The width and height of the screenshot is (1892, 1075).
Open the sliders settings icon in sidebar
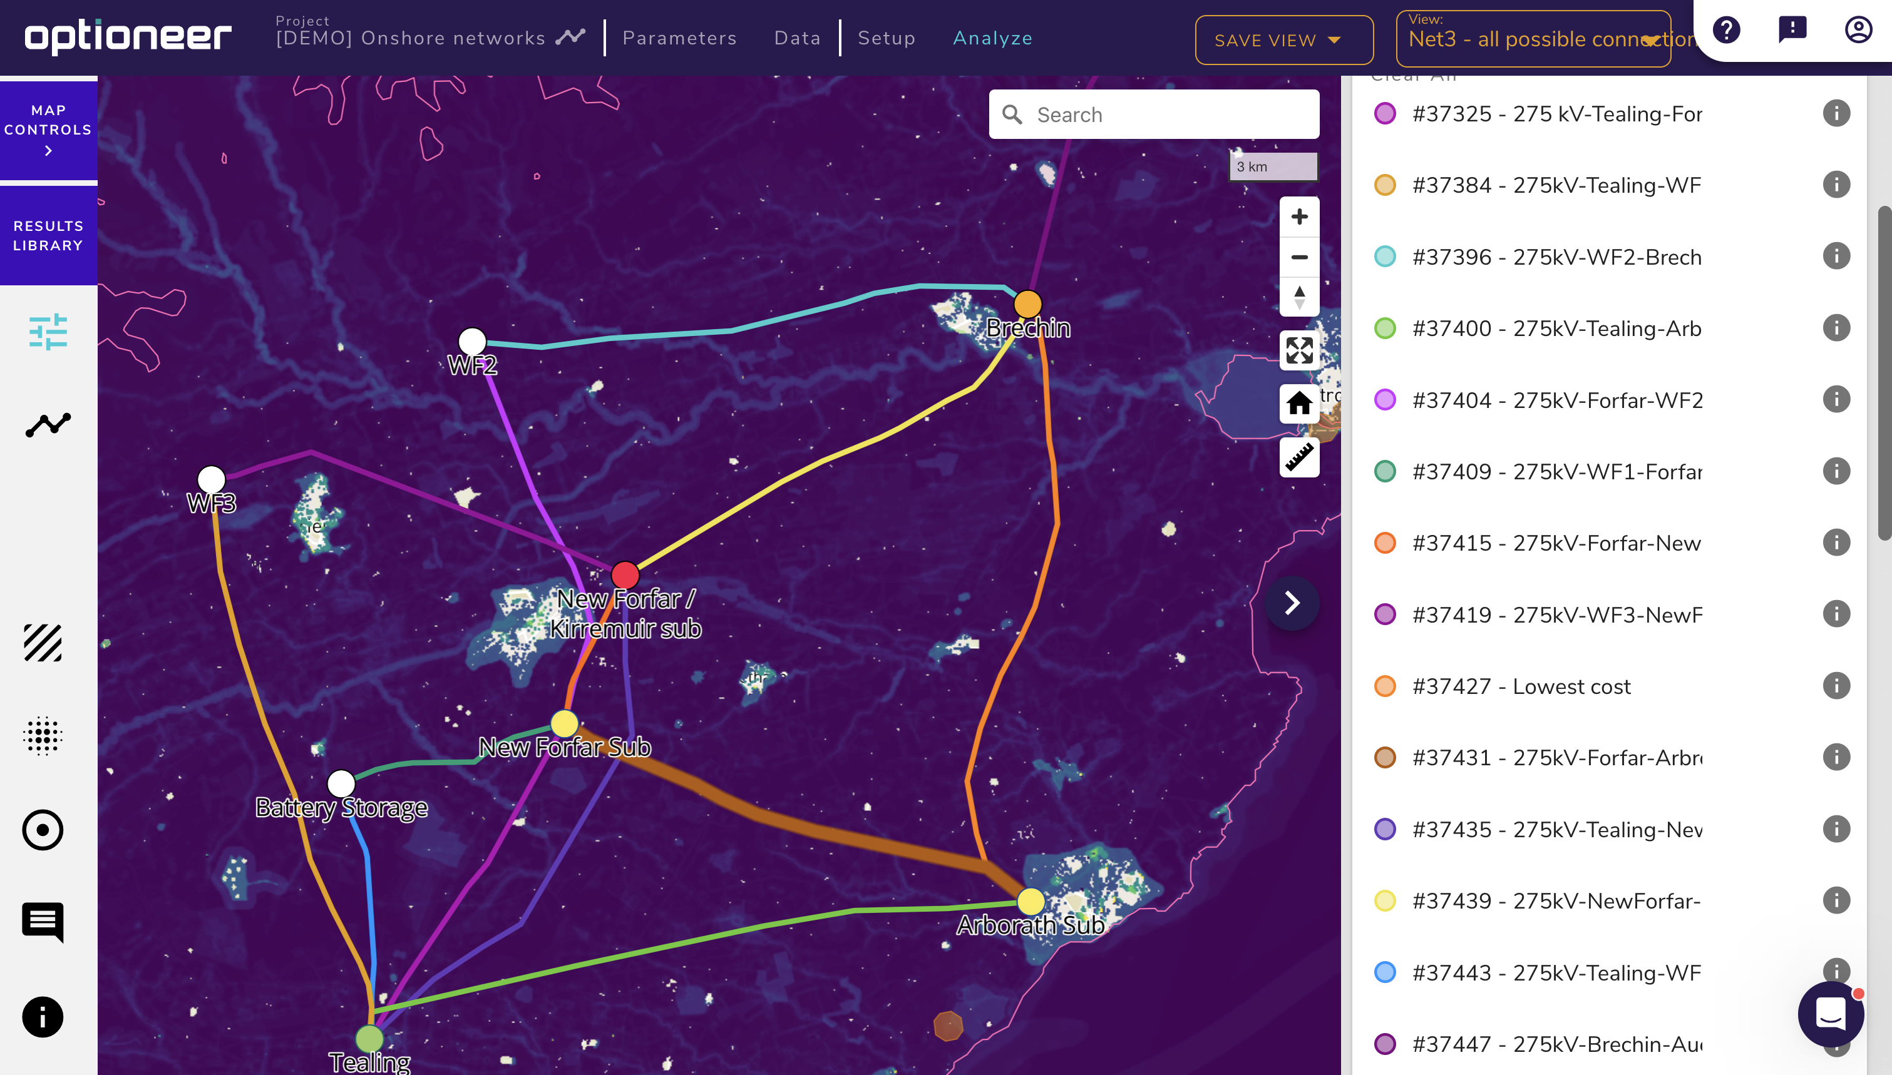(48, 332)
